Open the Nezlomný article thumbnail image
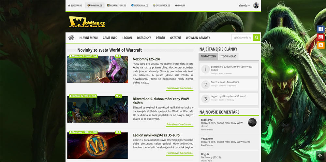Image resolution: width=326 pixels, height=162 pixels. [97, 70]
